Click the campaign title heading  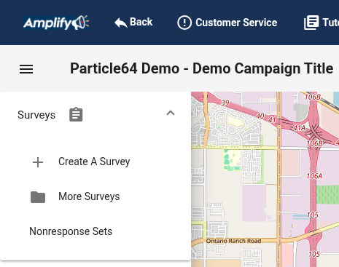point(201,68)
